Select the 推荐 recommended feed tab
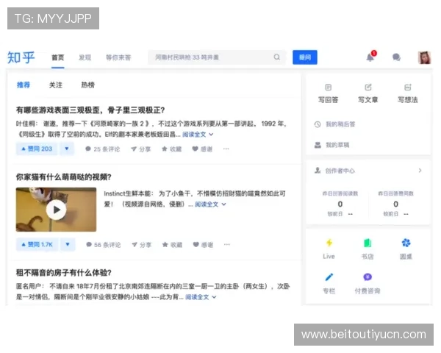Screen dimensions: 441x353 (x=24, y=85)
